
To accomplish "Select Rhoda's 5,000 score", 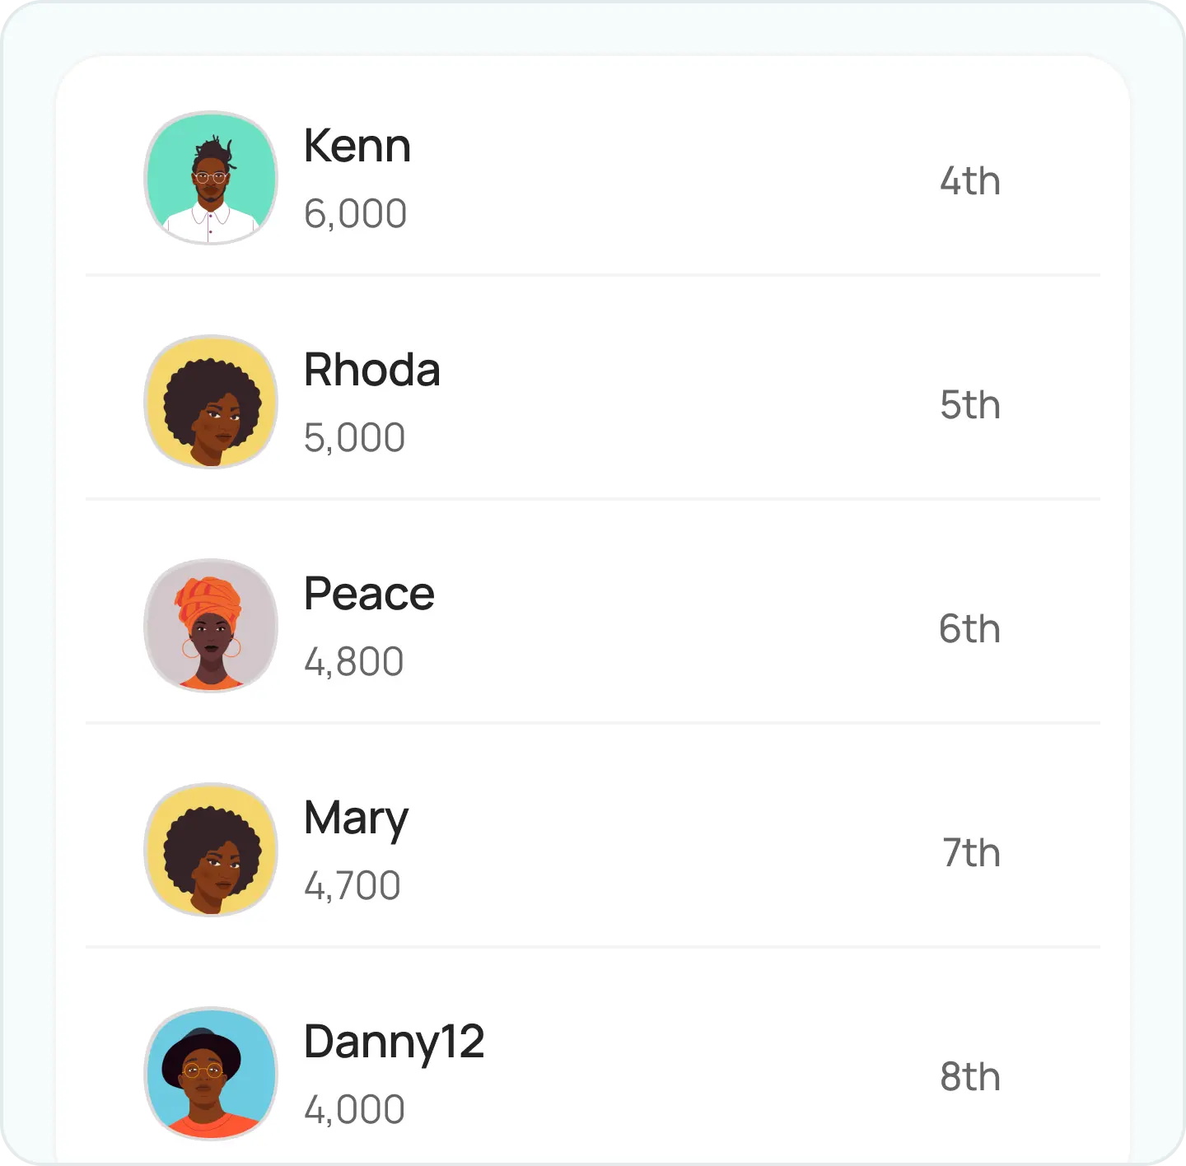I will click(354, 439).
